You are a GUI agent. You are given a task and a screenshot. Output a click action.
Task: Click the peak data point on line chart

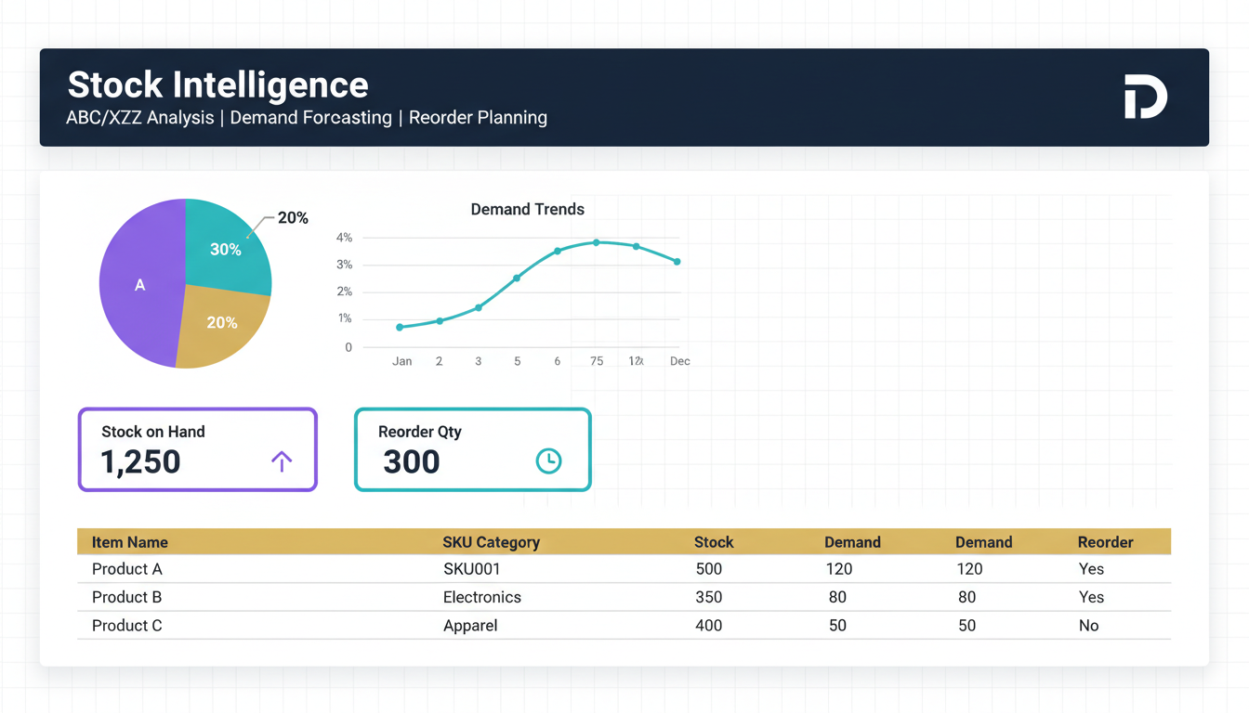click(x=597, y=242)
